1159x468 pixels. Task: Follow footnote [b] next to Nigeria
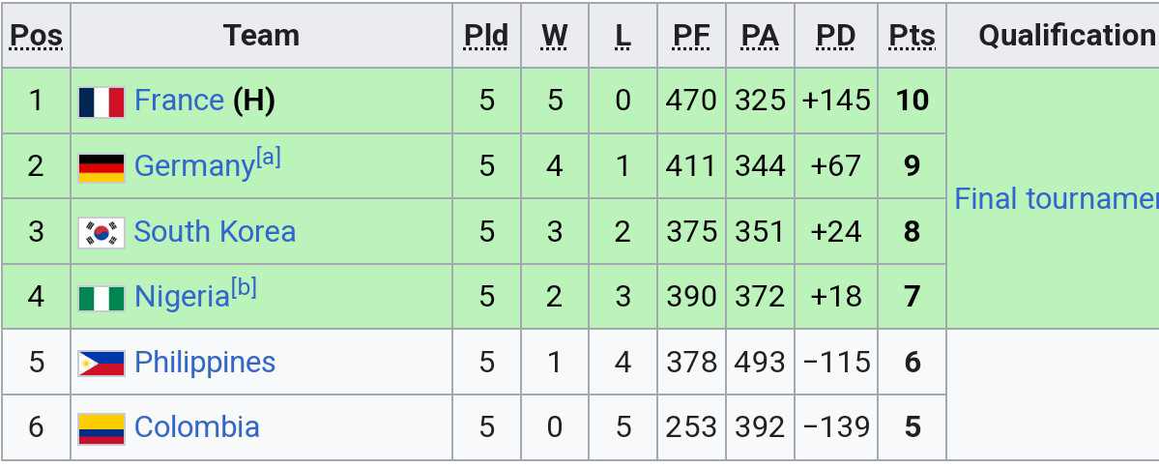click(244, 288)
